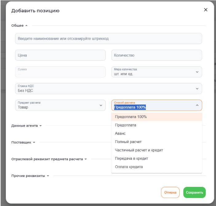The height and width of the screenshot is (206, 216).
Task: Collapse the Способ расчета dropdown arrow
Action: pyautogui.click(x=197, y=105)
